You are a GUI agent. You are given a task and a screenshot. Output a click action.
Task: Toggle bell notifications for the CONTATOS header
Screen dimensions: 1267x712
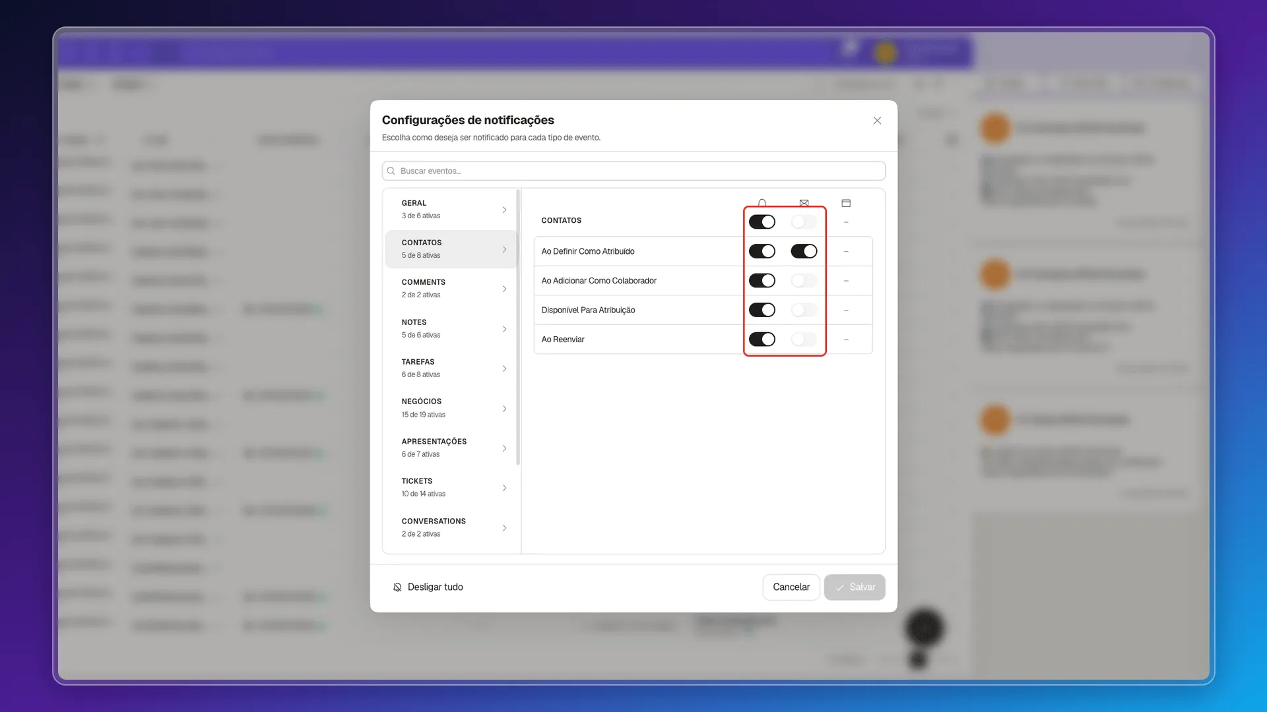(x=762, y=222)
